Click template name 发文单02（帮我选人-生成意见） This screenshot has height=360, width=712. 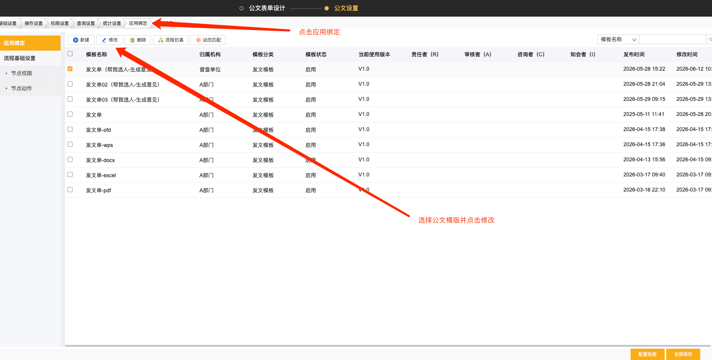123,85
